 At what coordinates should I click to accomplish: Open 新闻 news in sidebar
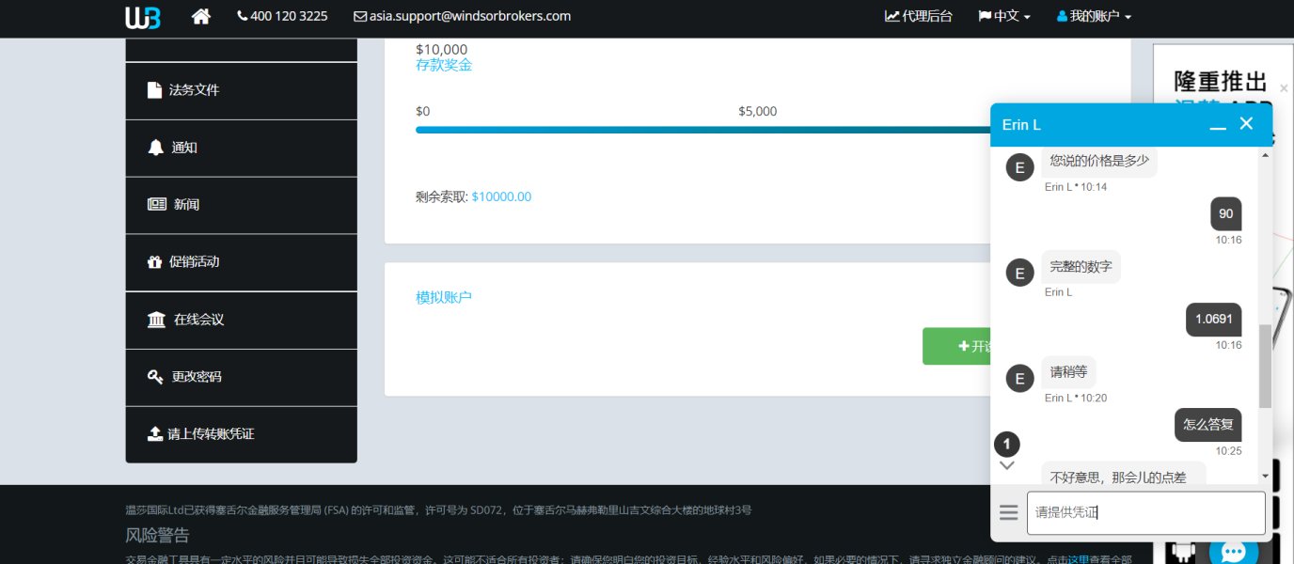[x=241, y=205]
